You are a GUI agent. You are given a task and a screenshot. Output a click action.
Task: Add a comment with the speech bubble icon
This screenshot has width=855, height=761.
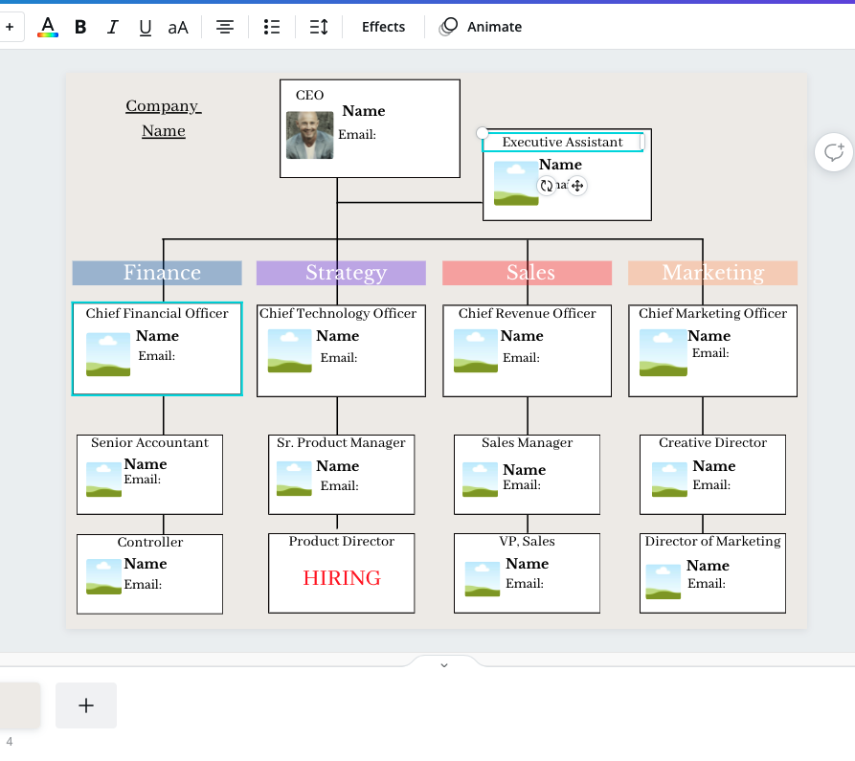(834, 152)
